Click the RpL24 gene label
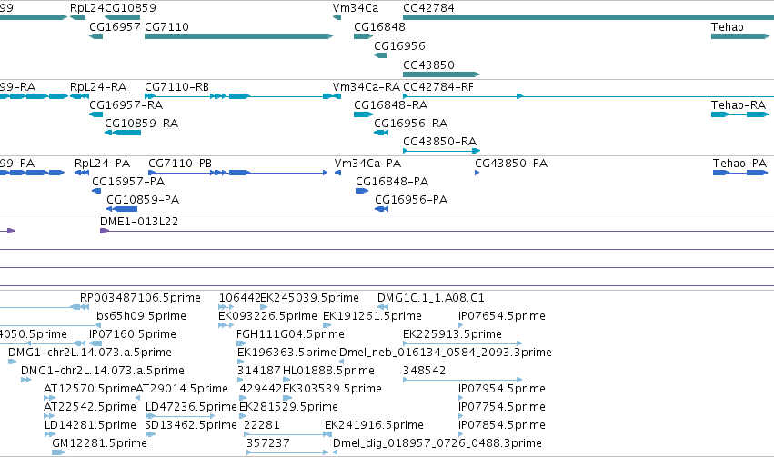This screenshot has height=457, width=774. [x=87, y=8]
